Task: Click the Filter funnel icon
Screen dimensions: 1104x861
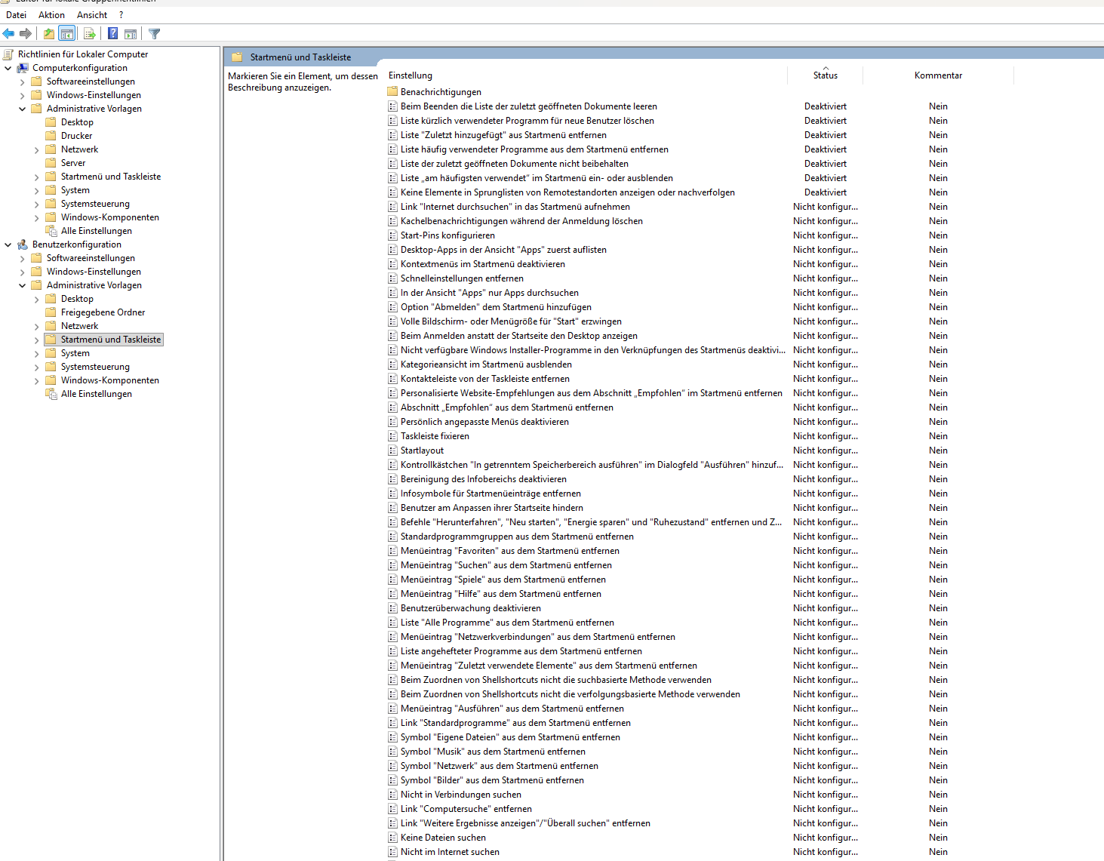Action: (x=155, y=33)
